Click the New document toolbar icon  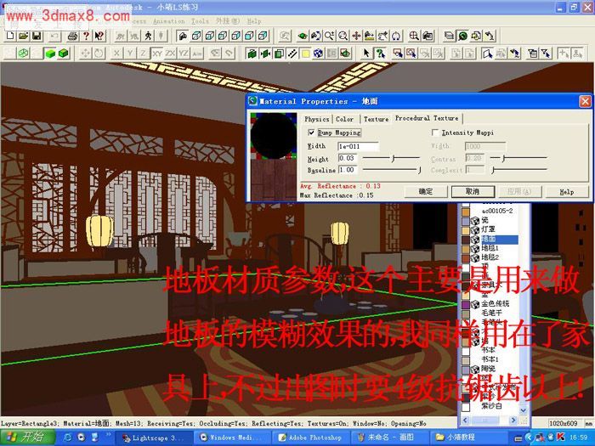point(9,37)
